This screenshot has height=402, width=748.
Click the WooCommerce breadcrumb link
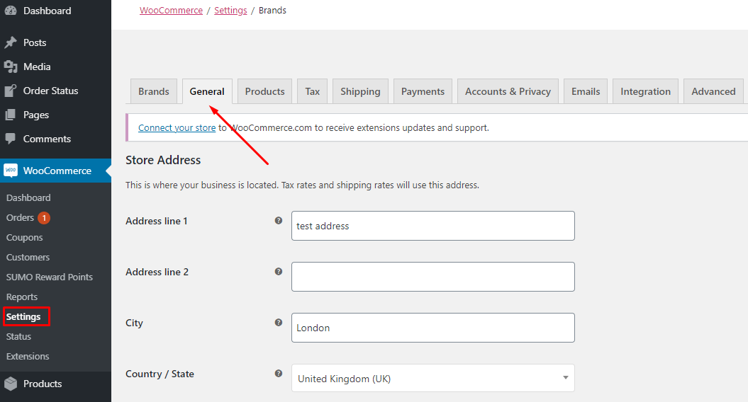point(172,11)
